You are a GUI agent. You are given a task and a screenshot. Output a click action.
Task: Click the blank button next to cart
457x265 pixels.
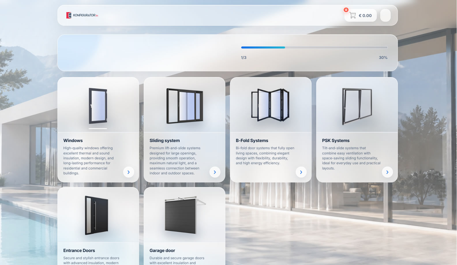(x=385, y=15)
